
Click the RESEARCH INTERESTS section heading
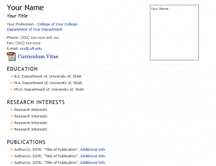(x=36, y=102)
